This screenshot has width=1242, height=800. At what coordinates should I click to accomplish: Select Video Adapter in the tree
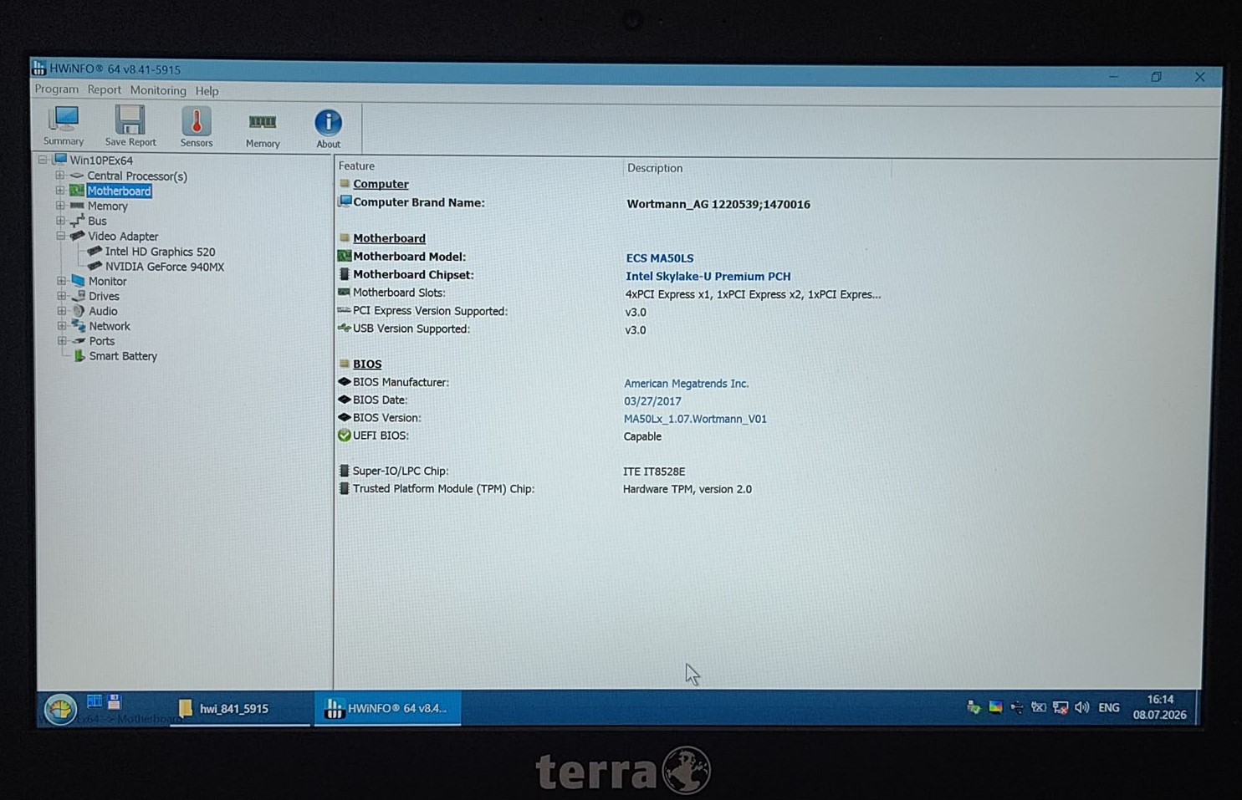[x=123, y=237]
